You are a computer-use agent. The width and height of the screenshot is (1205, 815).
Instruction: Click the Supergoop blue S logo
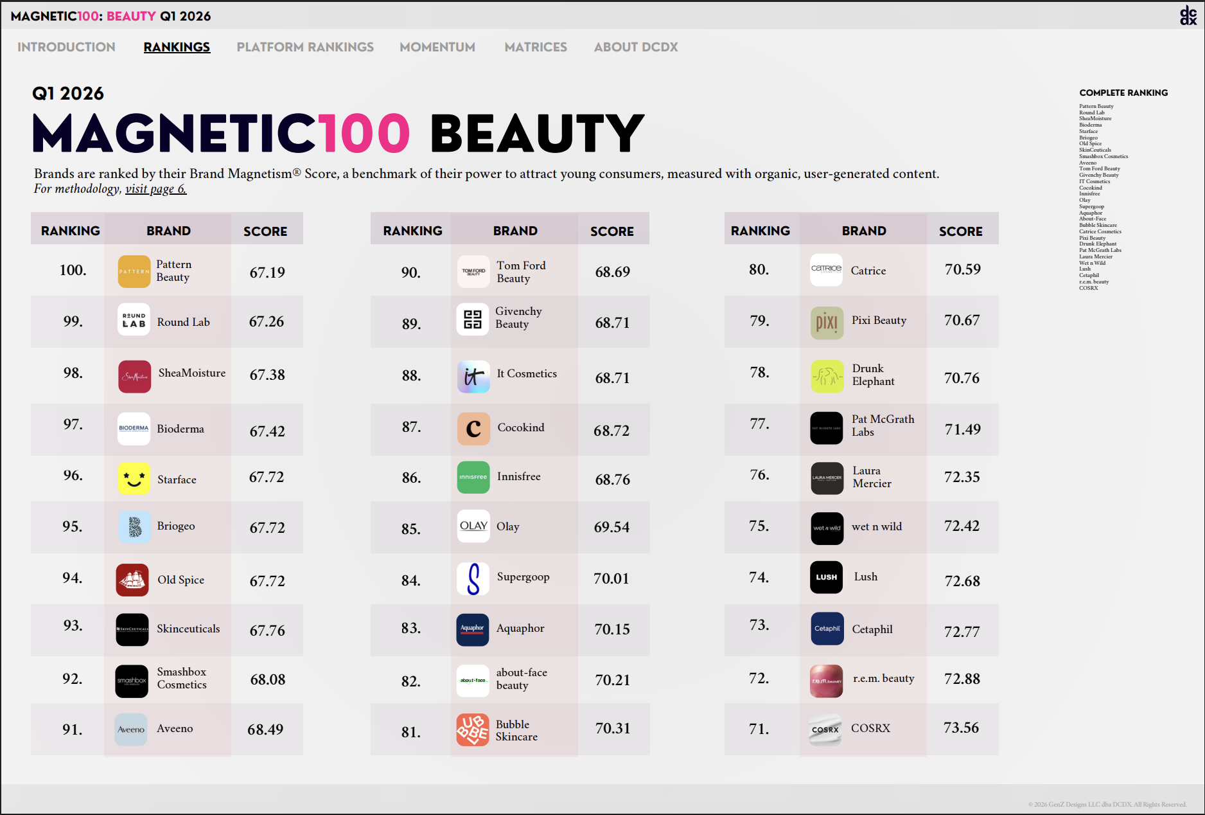click(x=473, y=578)
